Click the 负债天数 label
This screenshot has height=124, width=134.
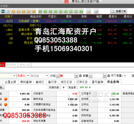coord(54,88)
